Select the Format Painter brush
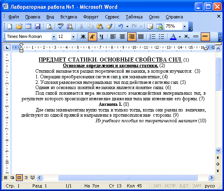This screenshot has height=191, width=224. [109, 26]
